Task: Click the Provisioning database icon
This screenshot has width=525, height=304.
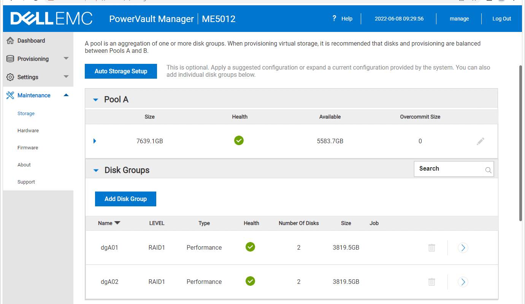Action: click(x=11, y=59)
